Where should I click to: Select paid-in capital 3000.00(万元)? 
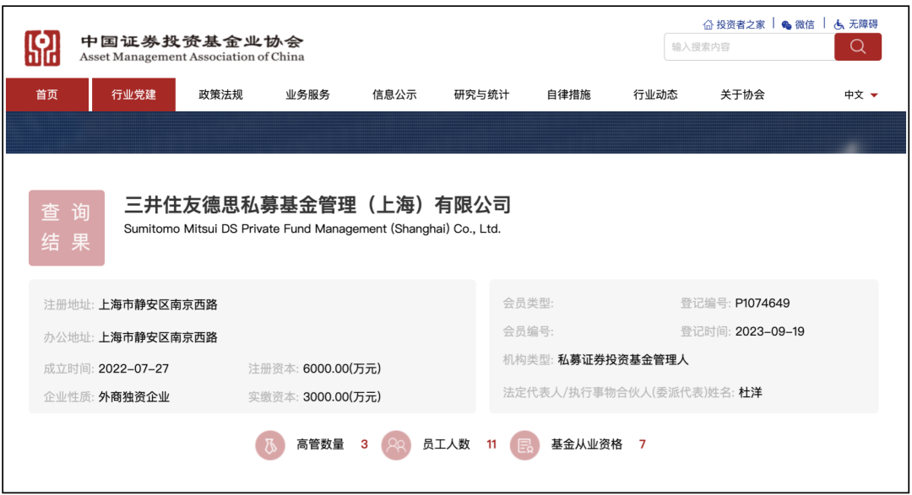[x=342, y=397]
